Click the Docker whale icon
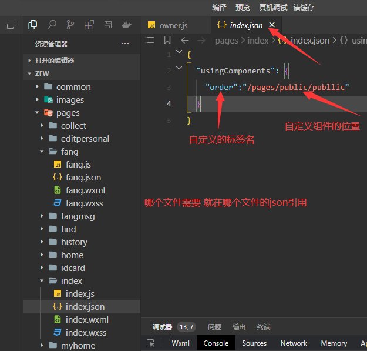This screenshot has width=367, height=351. tap(126, 25)
